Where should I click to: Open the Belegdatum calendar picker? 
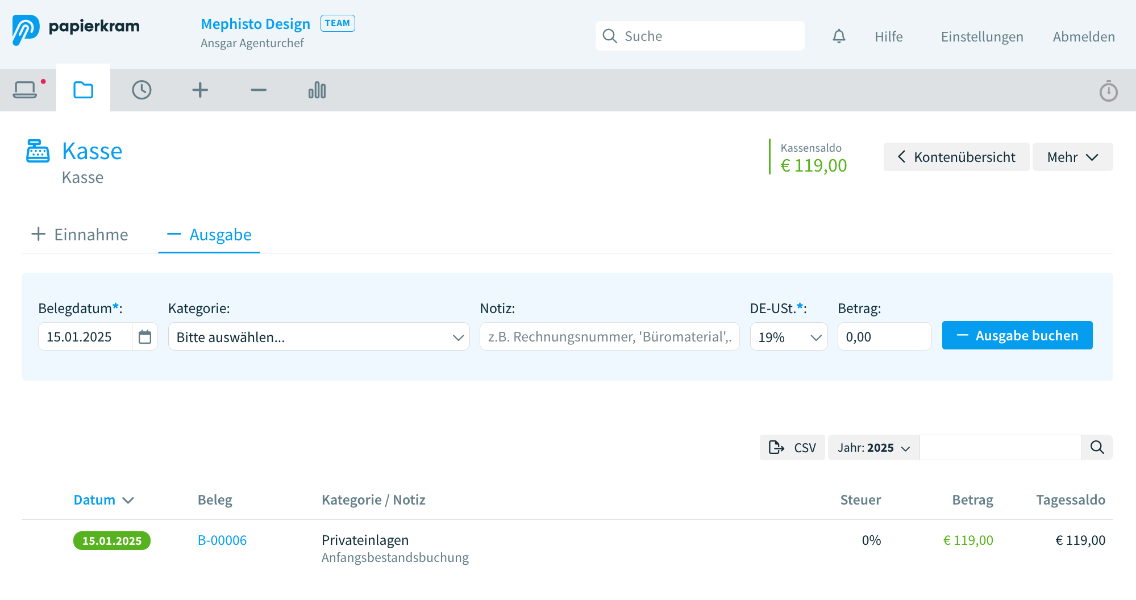pyautogui.click(x=145, y=336)
